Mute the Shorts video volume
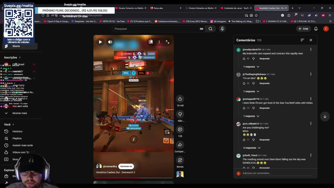 [110, 42]
